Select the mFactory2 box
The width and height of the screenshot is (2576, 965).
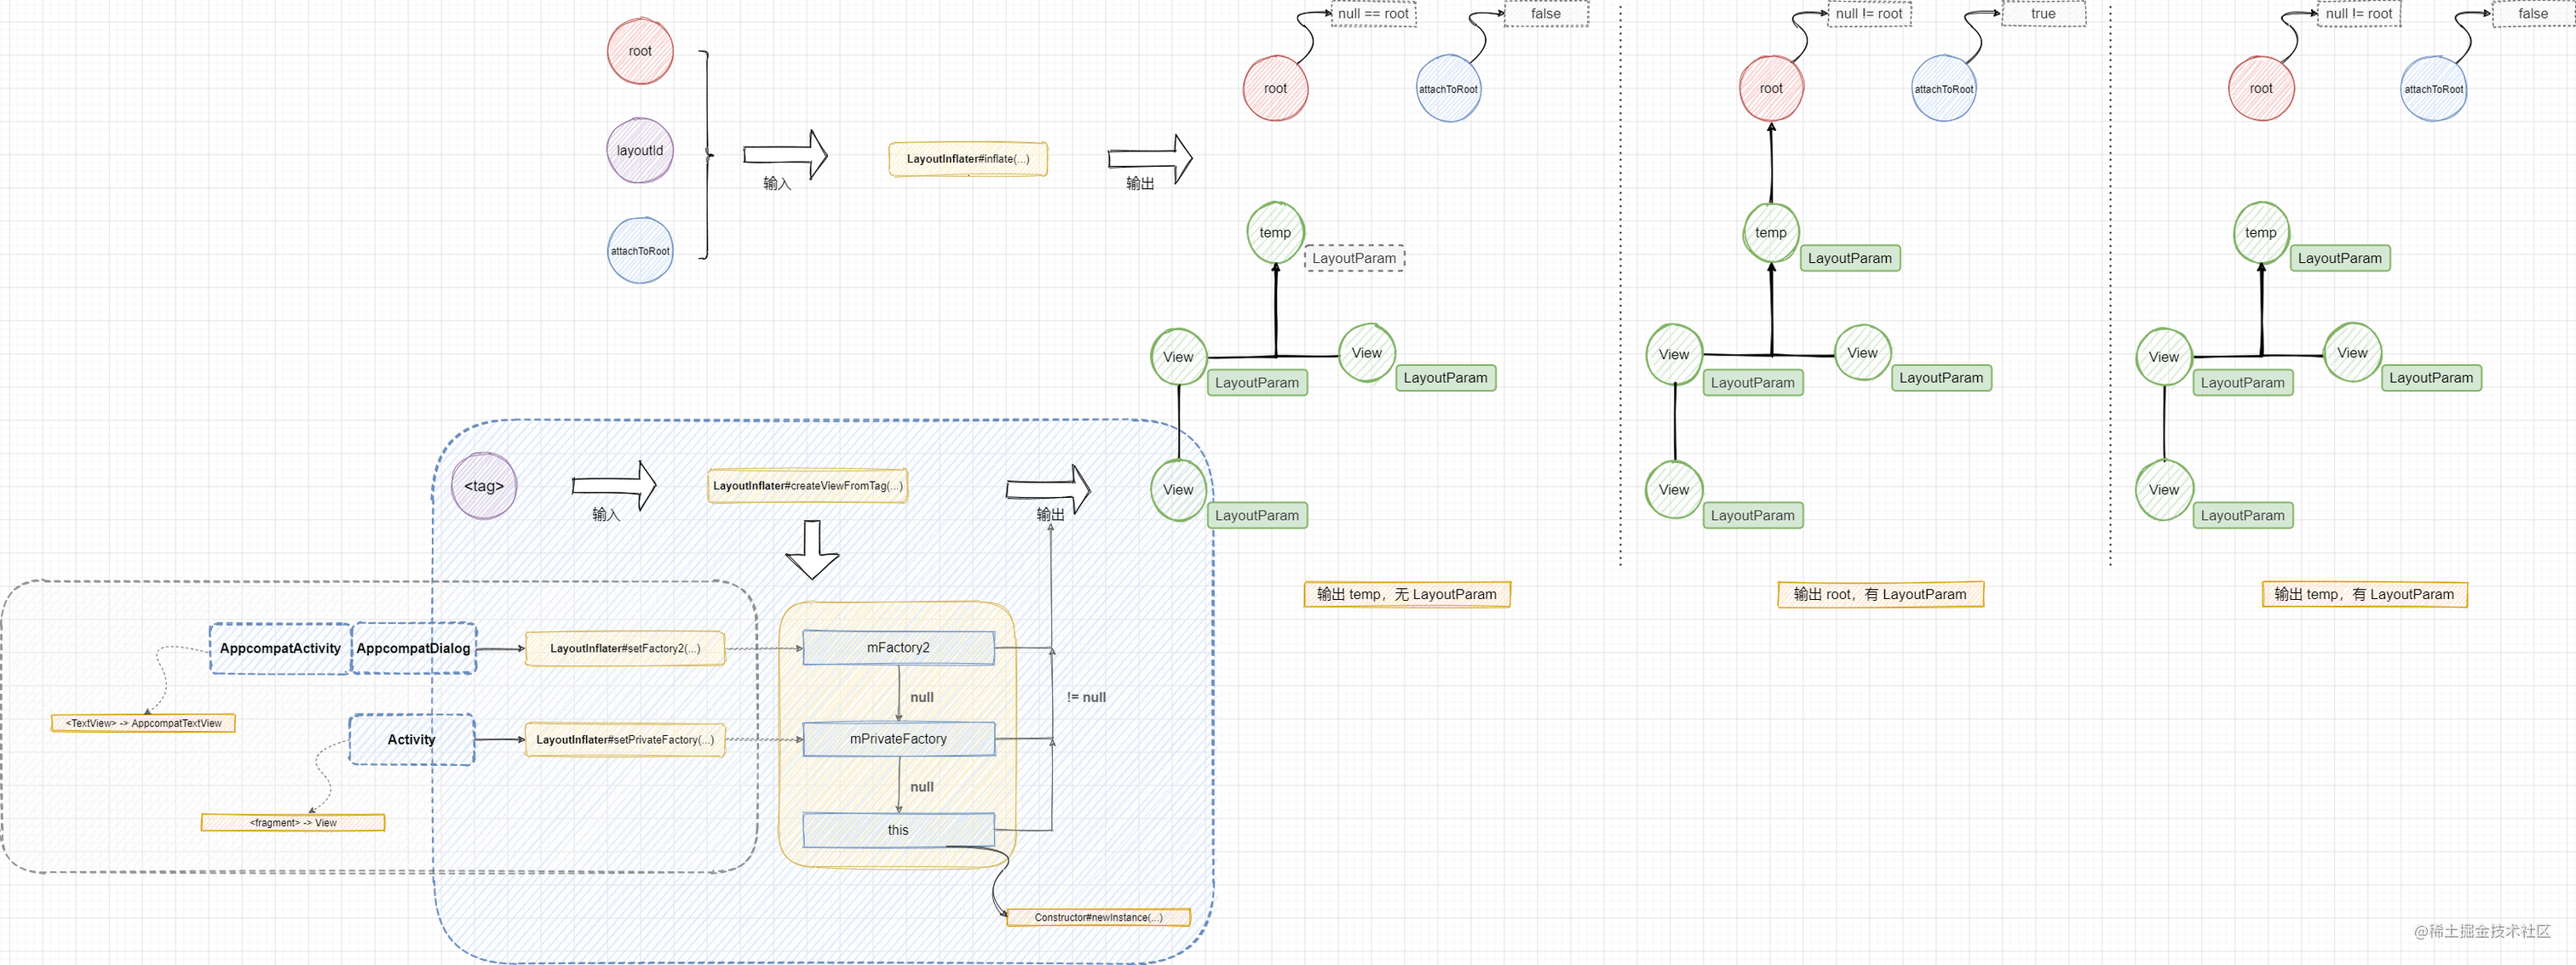click(898, 648)
